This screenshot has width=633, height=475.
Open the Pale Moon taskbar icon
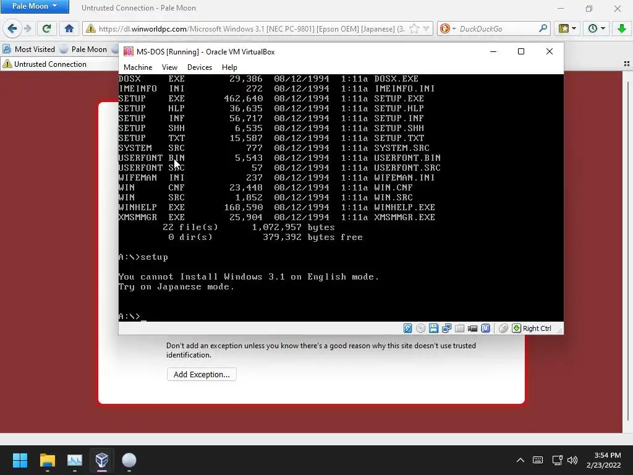pyautogui.click(x=129, y=460)
